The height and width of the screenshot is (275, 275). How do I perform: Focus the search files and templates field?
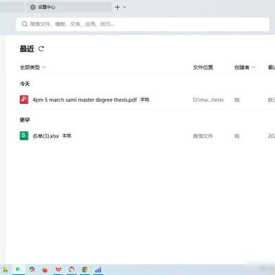[x=142, y=24]
